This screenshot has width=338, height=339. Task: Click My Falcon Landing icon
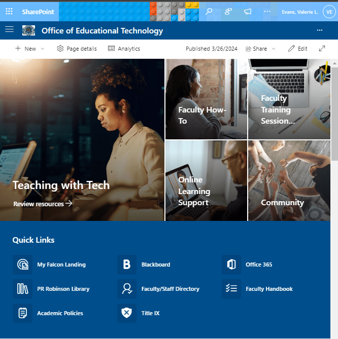click(x=22, y=265)
